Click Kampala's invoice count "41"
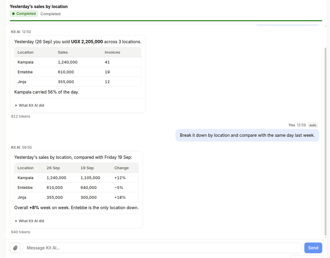 pos(107,62)
